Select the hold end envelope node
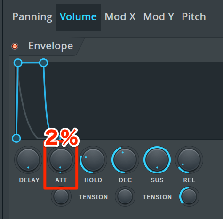This screenshot has height=219, width=223. [43, 63]
